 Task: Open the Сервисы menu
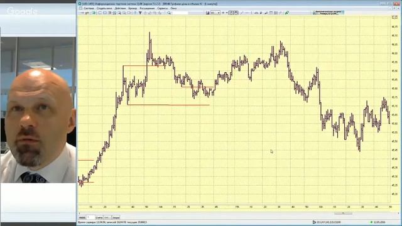coord(163,8)
